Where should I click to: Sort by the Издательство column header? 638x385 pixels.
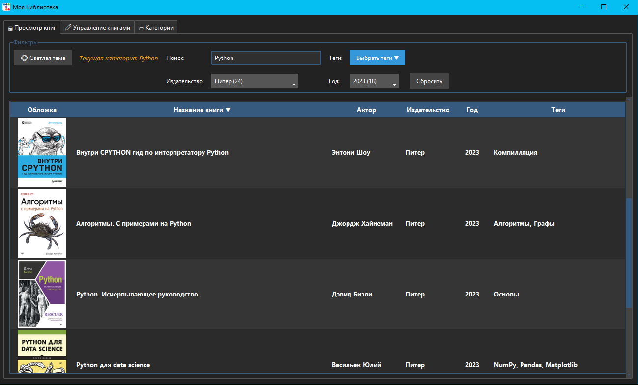pyautogui.click(x=428, y=110)
